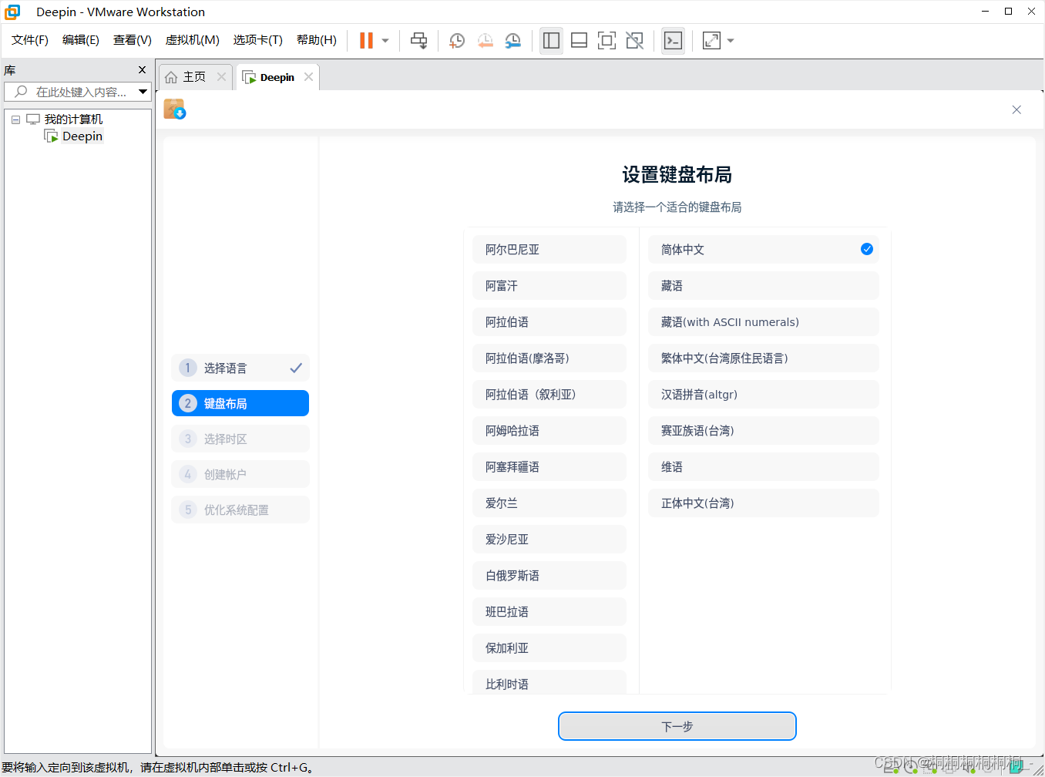Screen dimensions: 1045x777
Task: Pick 白俄罗斯语 from the layout list
Action: point(549,575)
